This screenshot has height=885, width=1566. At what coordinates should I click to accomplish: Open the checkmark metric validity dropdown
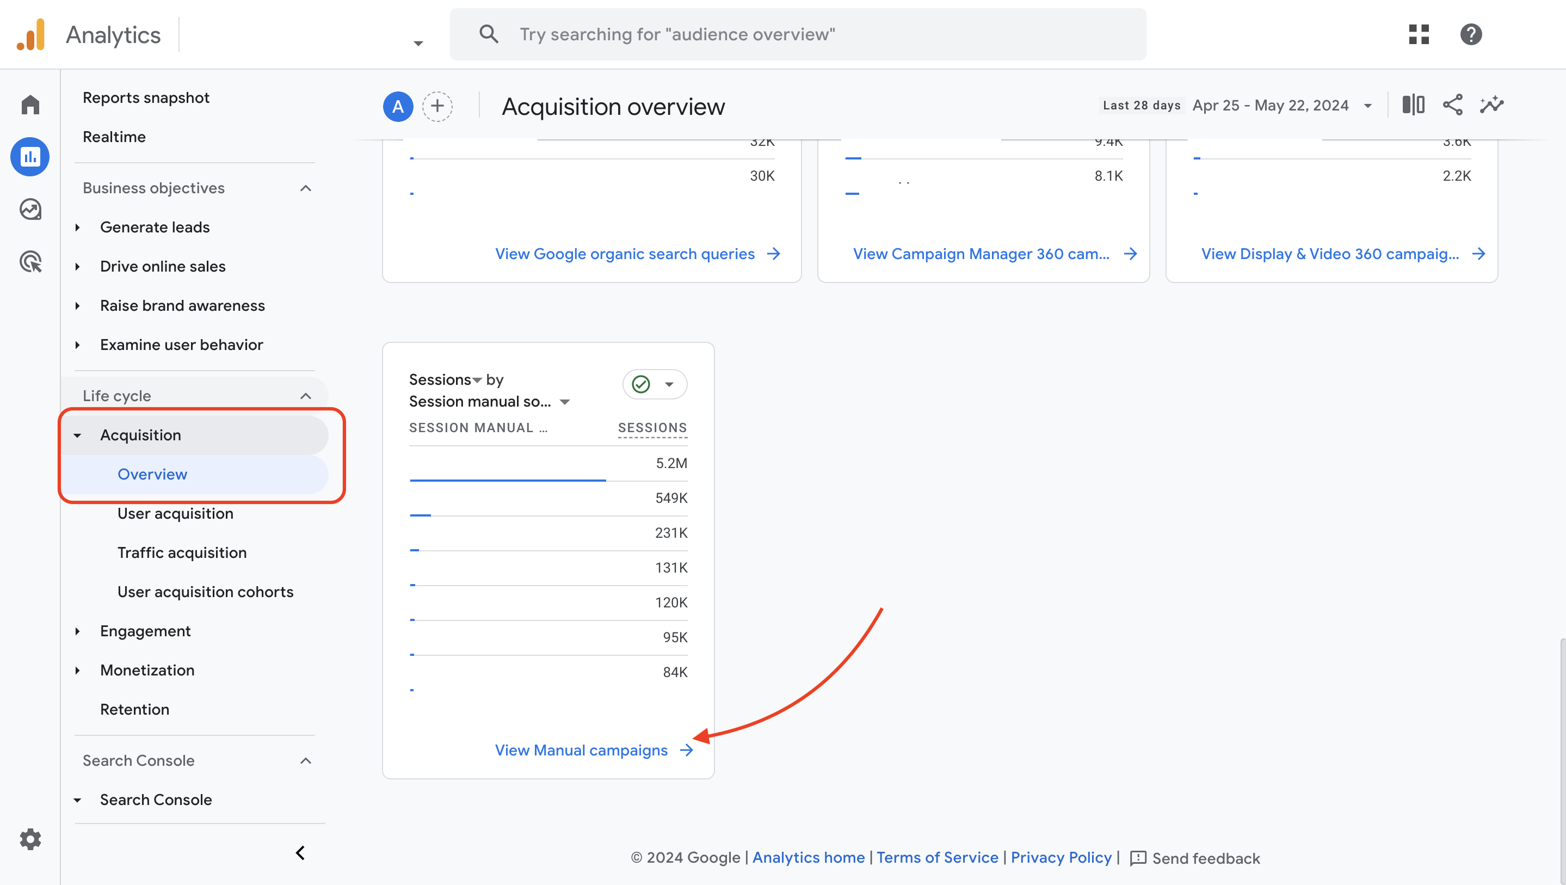[655, 384]
